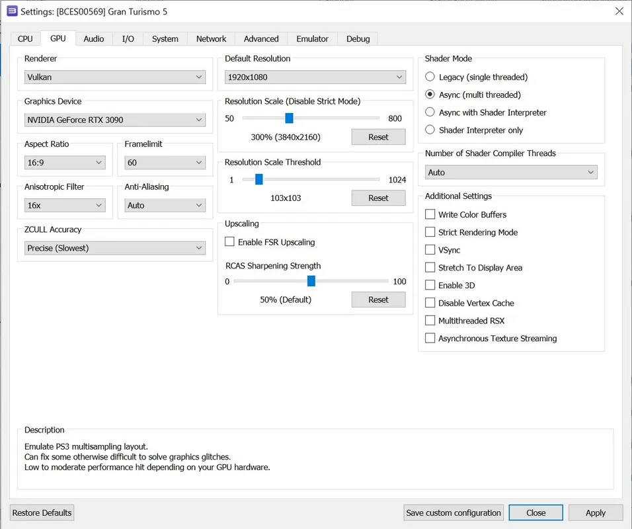Check Disable Vertex Cache option
Viewport: 632px width, 529px height.
(x=470, y=303)
